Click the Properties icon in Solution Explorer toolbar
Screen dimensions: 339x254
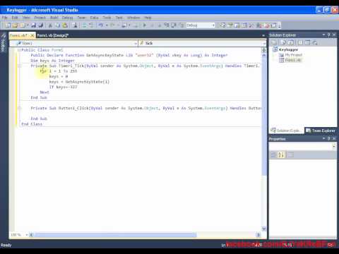click(x=274, y=42)
